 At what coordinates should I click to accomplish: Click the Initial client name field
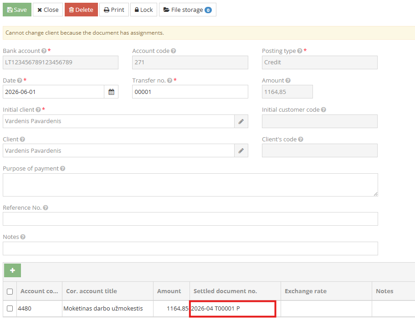point(118,122)
